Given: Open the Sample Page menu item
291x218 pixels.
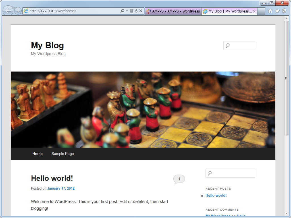Looking at the screenshot, I should coord(63,154).
